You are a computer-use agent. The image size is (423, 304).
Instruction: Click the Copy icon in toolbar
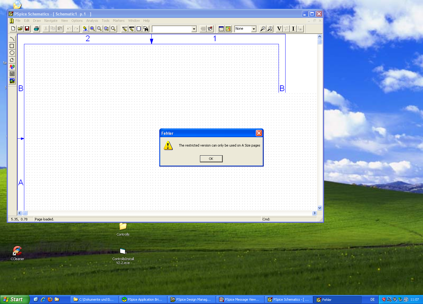pos(53,29)
